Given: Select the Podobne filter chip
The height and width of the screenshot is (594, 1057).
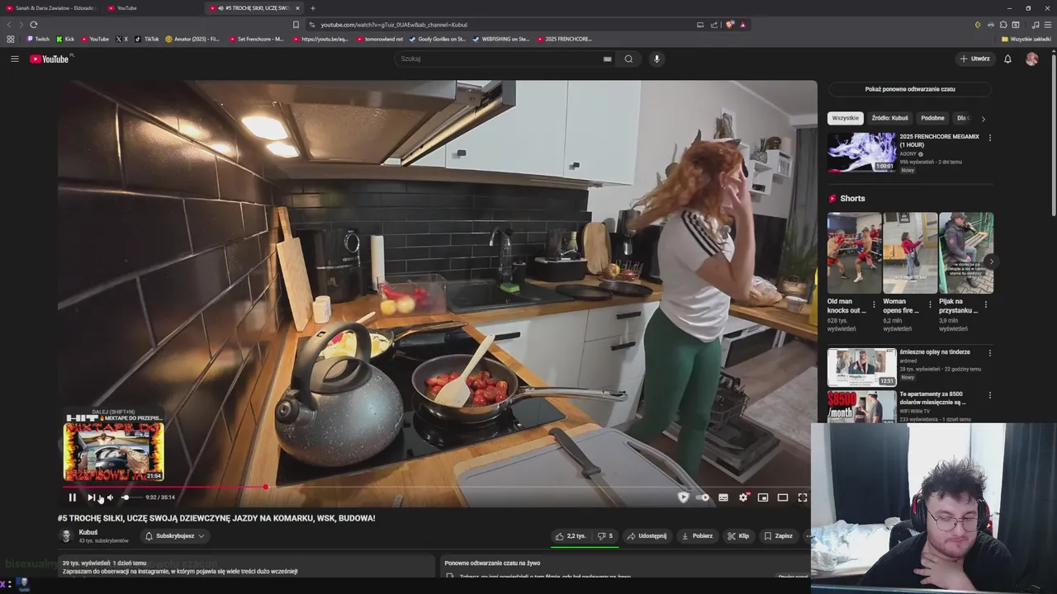Looking at the screenshot, I should tap(932, 118).
